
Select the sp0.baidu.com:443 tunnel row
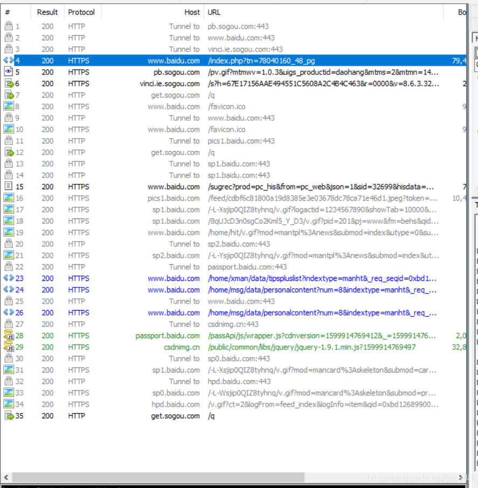[233, 359]
